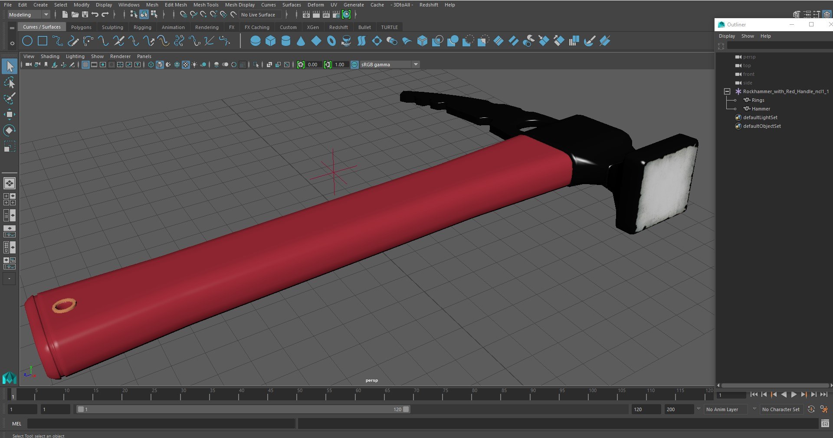Screen dimensions: 833x438
Task: Create a NURBS cylinder from shelf
Action: 286,41
